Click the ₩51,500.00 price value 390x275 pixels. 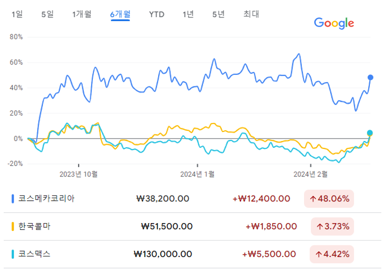tap(167, 227)
